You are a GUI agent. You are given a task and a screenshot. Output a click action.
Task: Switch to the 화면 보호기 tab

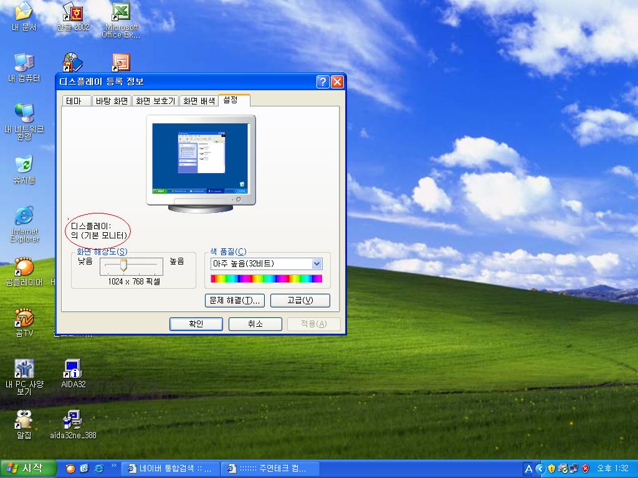(155, 101)
